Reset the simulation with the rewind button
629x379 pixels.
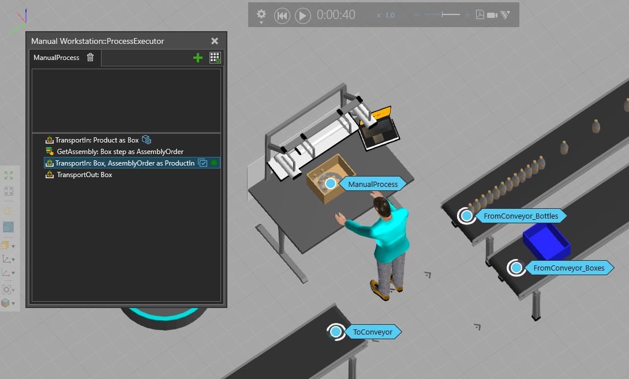[x=282, y=16]
